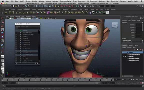144x90 pixels.
Task: Open the Layers menu in Layer Editor
Action: (x=124, y=47)
